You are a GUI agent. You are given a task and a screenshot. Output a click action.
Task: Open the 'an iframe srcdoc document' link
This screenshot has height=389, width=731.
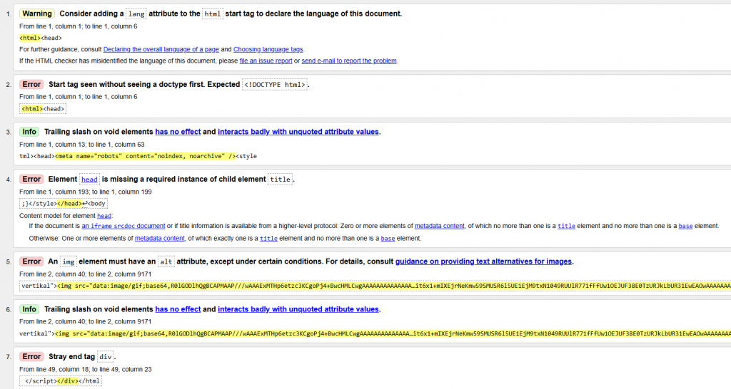pos(123,226)
